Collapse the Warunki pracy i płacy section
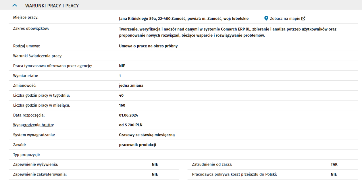362x187 pixels. (x=15, y=5)
